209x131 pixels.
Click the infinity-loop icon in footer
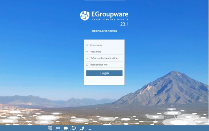coord(58,128)
